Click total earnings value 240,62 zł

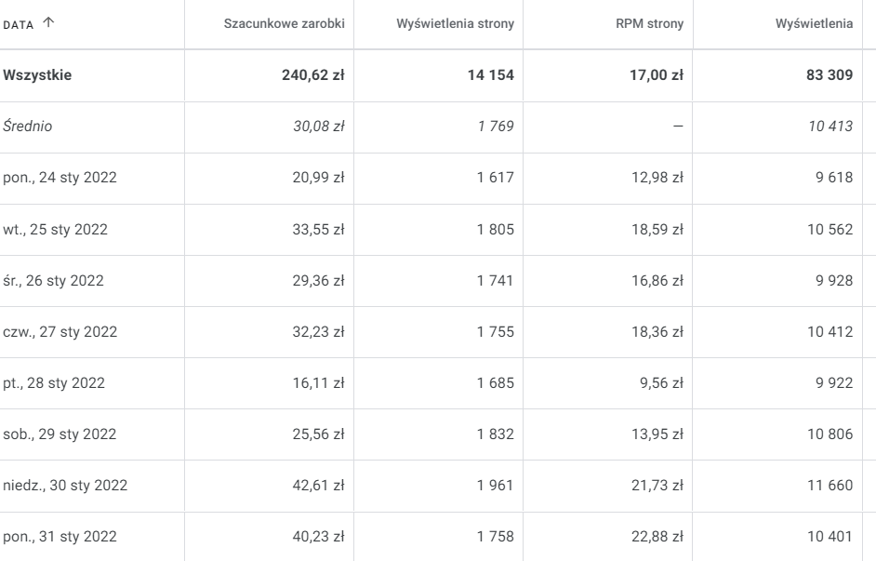[312, 75]
